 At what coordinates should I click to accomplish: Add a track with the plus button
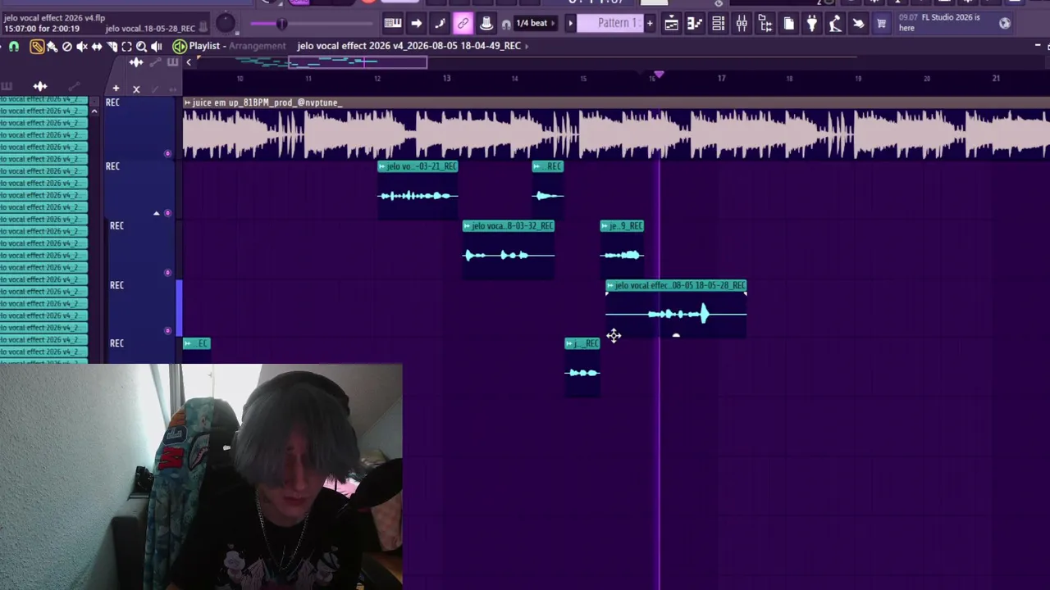click(116, 88)
